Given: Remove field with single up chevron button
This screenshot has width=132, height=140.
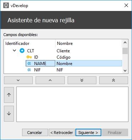Looking at the screenshot, I should (50, 80).
